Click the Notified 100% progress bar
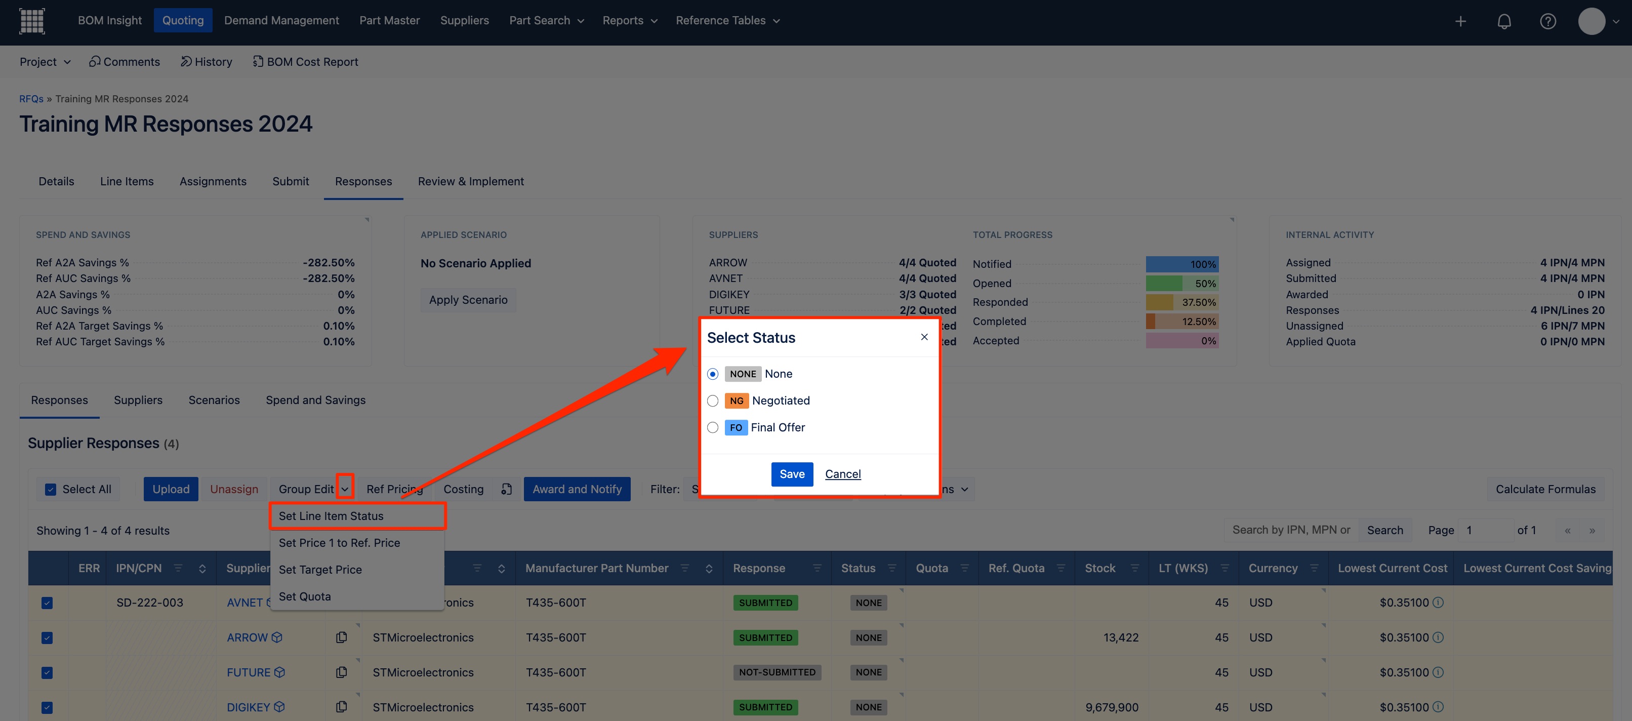The height and width of the screenshot is (721, 1632). coord(1182,264)
